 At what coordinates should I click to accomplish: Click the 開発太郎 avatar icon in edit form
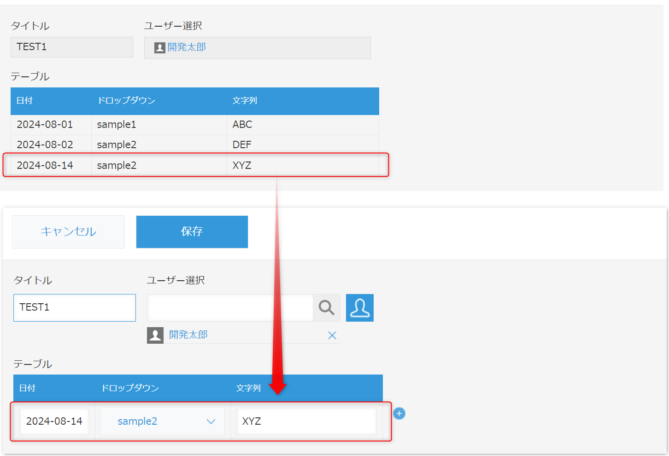155,335
